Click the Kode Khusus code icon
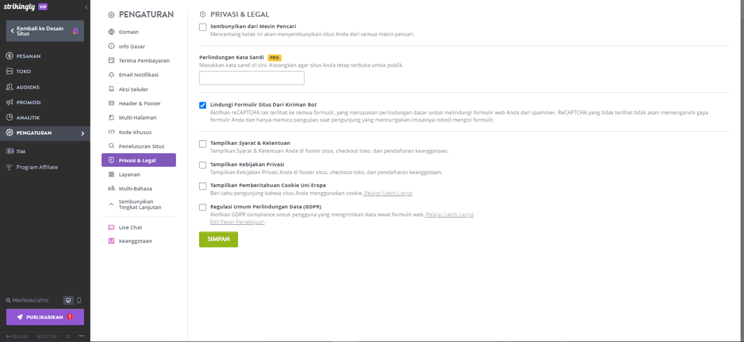Image resolution: width=744 pixels, height=342 pixels. (x=111, y=131)
